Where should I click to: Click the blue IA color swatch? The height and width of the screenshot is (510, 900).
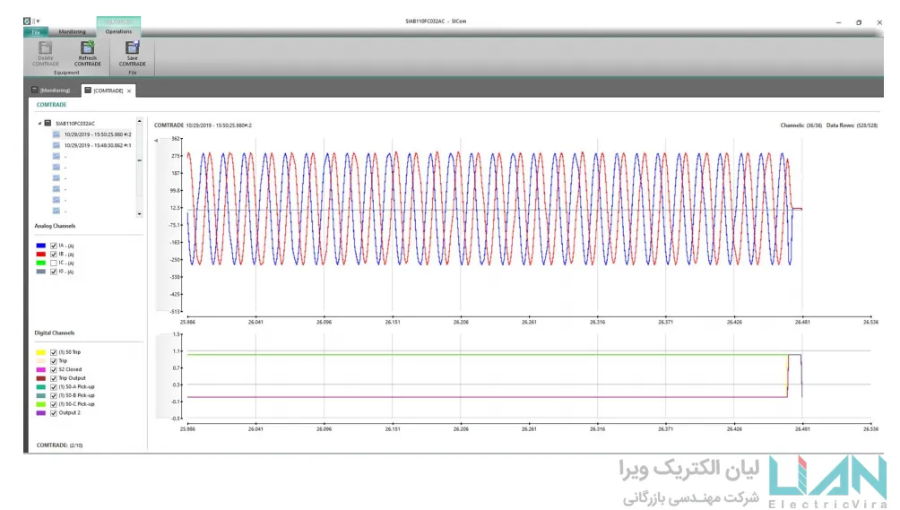click(x=40, y=246)
